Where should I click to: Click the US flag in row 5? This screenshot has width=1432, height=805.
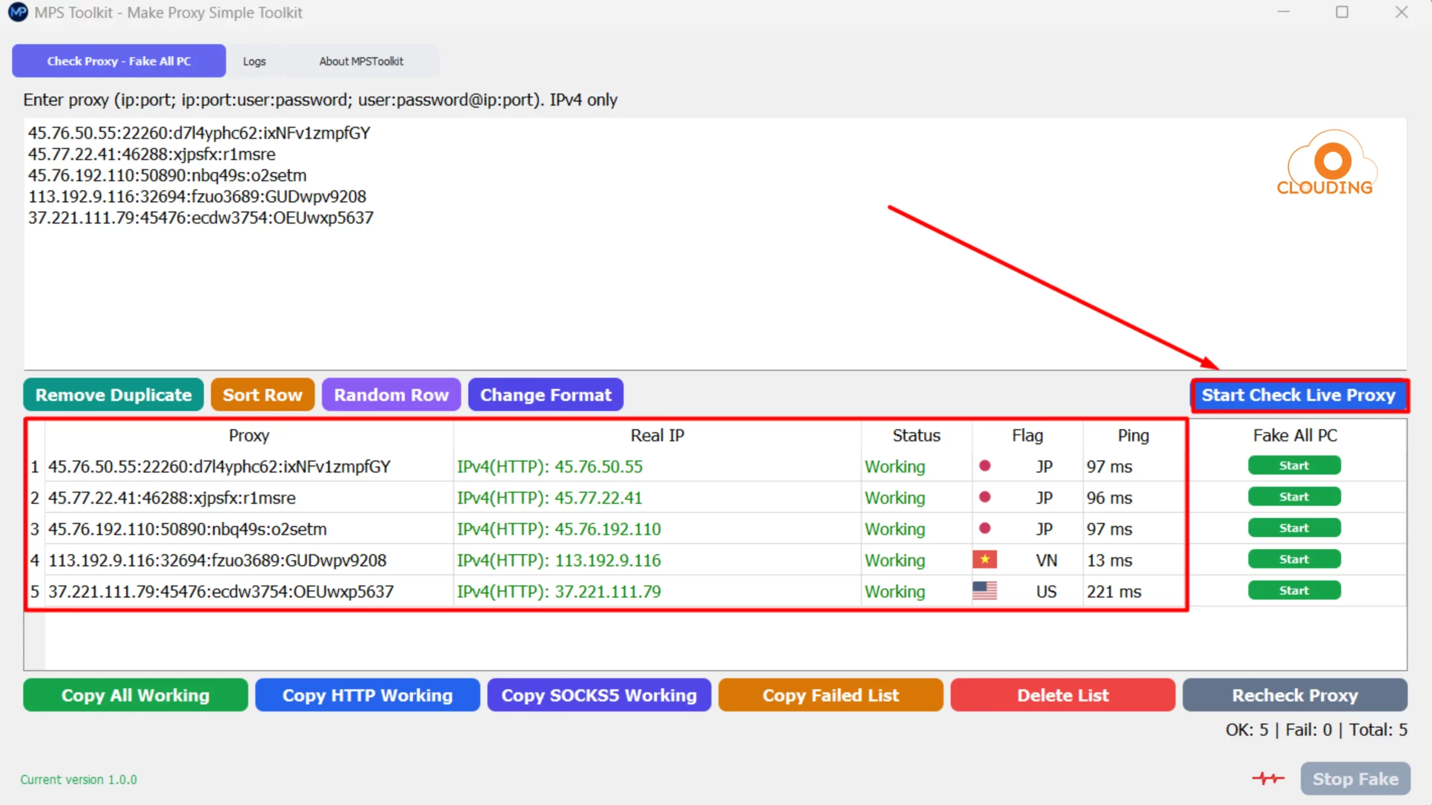984,591
